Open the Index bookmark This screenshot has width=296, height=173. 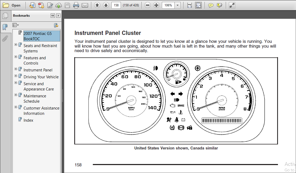click(x=28, y=120)
